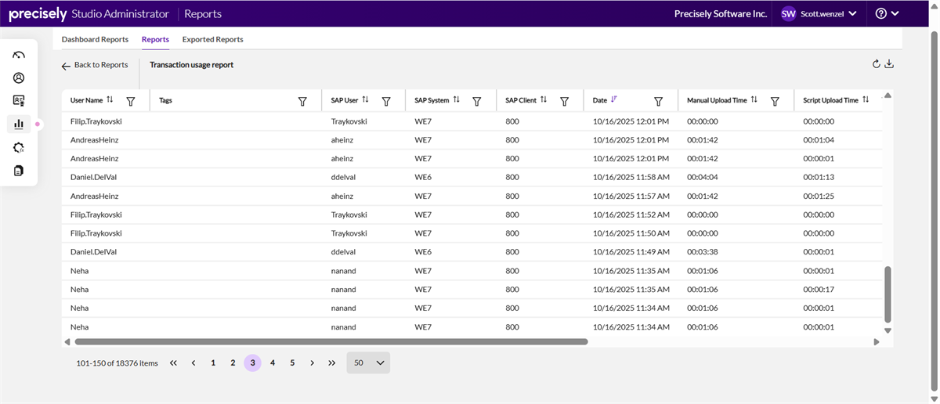This screenshot has width=940, height=404.
Task: Click the 101-150 of 18376 items label
Action: (117, 363)
